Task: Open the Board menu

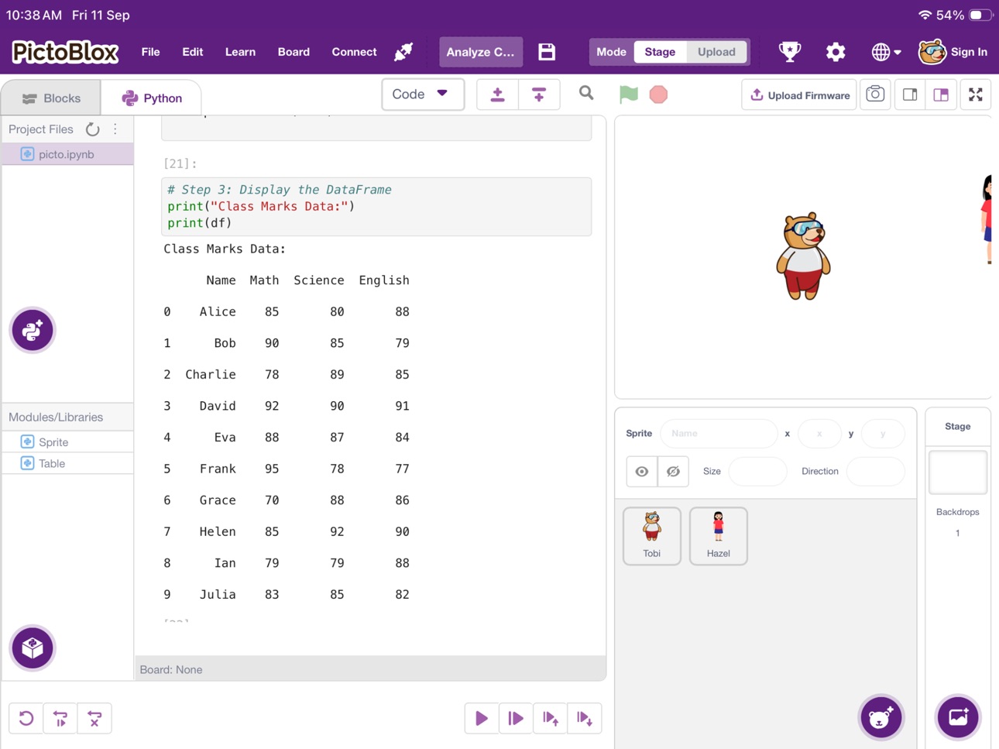Action: coord(294,52)
